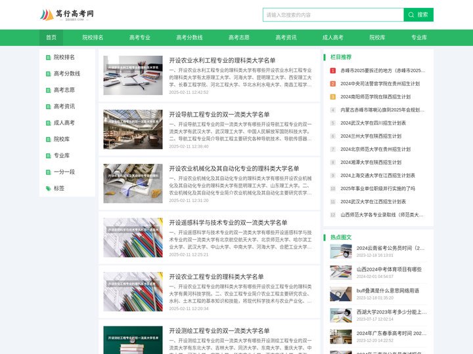Screen dimensions: 473x354
Task: Open hot article 山西2024中考体育项目有哪些
Action: (x=389, y=269)
